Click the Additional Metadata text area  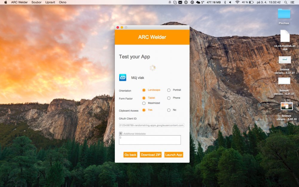pyautogui.click(x=150, y=140)
